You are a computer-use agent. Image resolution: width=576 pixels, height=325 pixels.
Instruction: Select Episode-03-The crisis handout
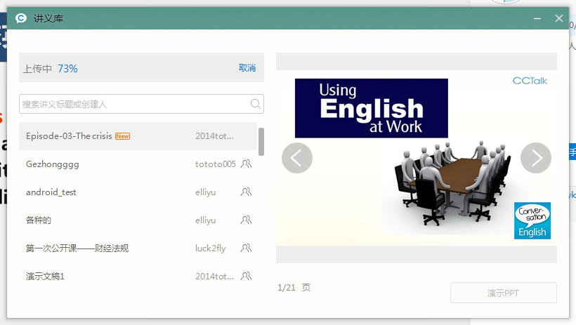tap(69, 136)
